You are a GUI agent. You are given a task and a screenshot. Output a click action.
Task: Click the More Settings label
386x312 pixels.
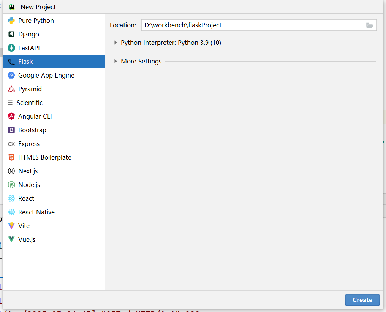click(141, 61)
